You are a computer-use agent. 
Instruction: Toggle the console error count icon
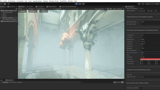pos(122,82)
